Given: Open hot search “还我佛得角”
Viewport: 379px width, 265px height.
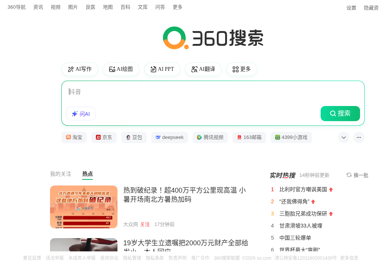Looking at the screenshot, I should point(294,201).
